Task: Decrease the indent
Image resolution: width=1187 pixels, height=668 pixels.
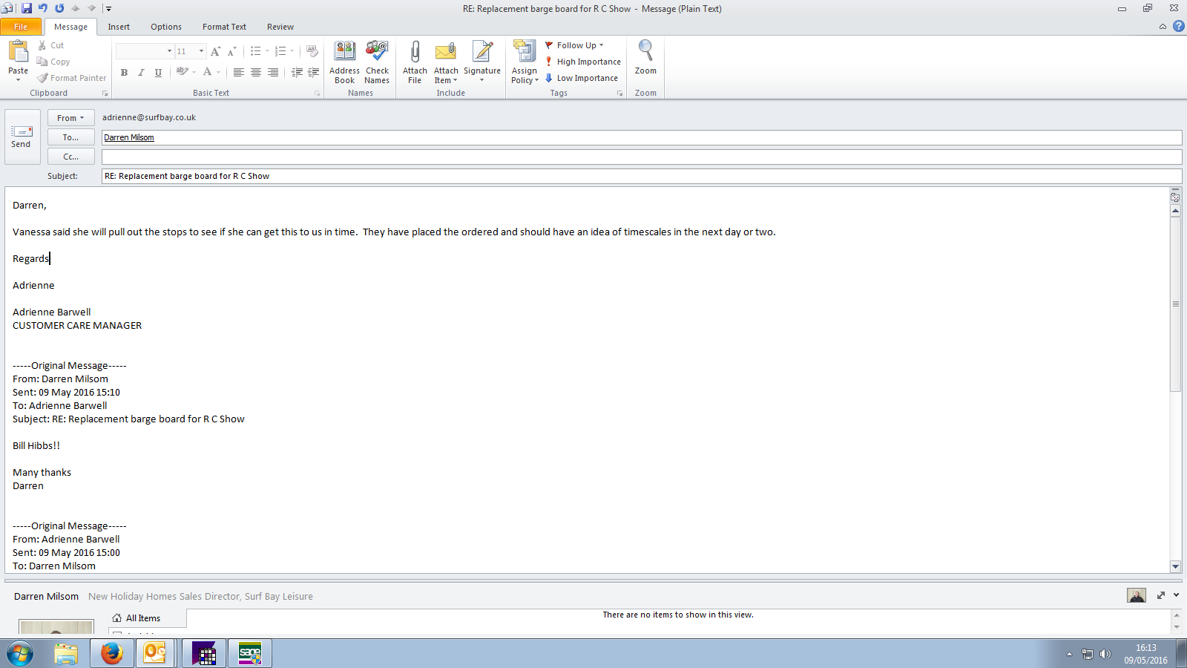Action: [297, 72]
